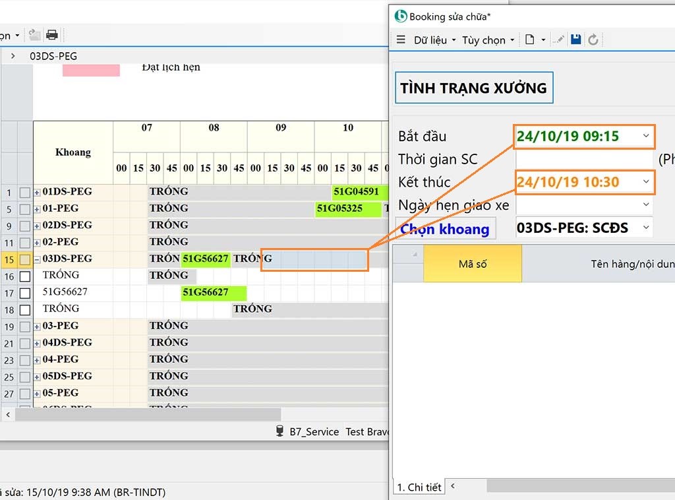This screenshot has height=500, width=675.
Task: Collapse the 03DS-PEG bay row
Action: coord(37,259)
